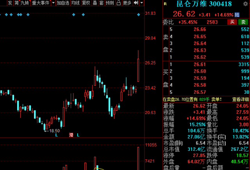
Task: Click the latest red volume bar
Action: (x=138, y=159)
